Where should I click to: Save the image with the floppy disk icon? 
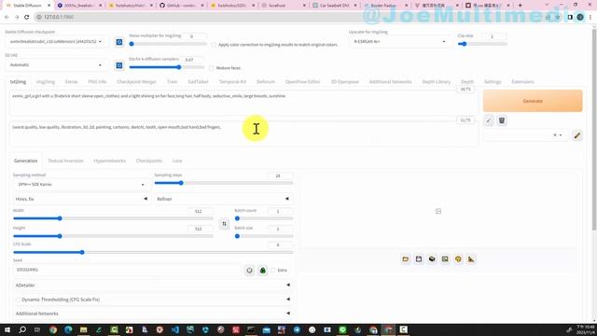[419, 259]
